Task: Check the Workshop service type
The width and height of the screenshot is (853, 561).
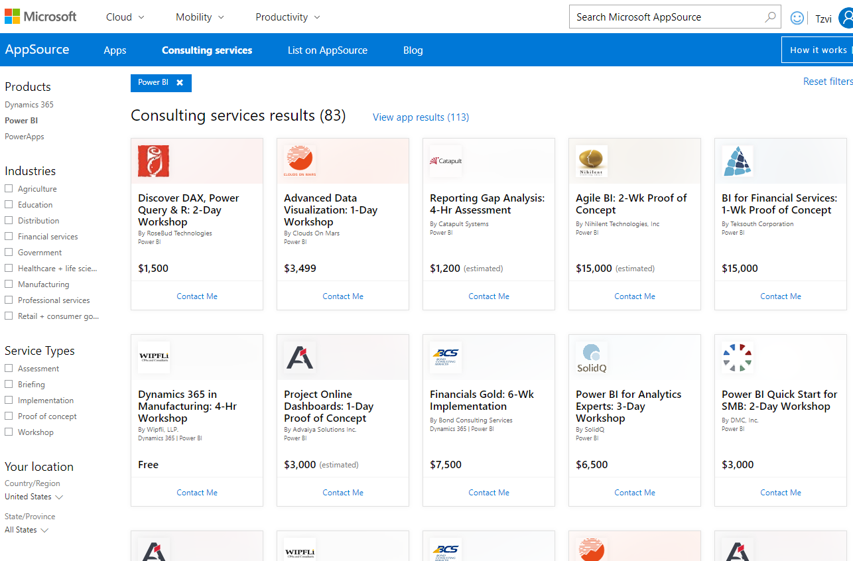Action: pyautogui.click(x=9, y=432)
